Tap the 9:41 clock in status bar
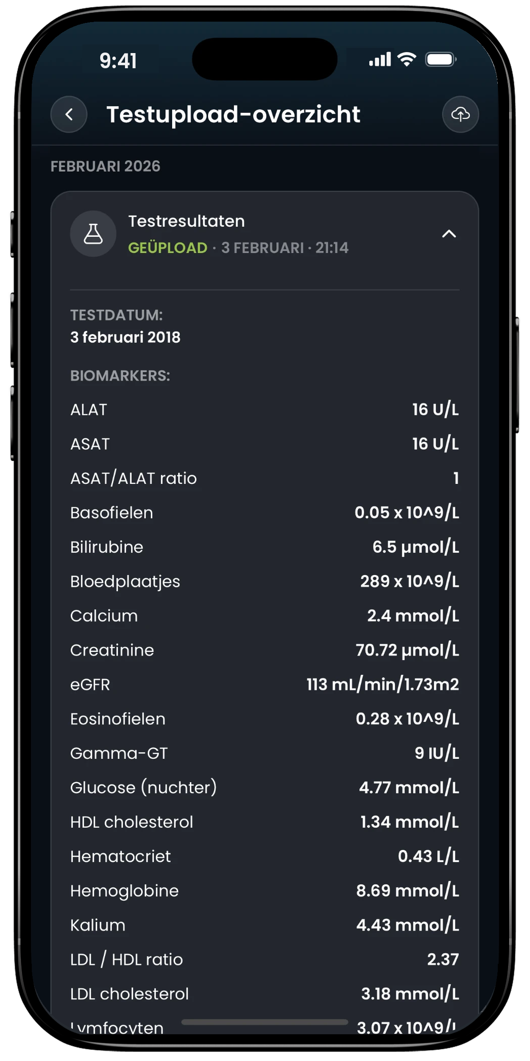The width and height of the screenshot is (530, 1061). click(x=118, y=61)
